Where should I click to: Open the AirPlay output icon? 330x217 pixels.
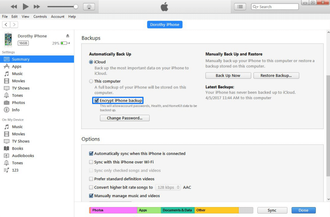(89, 7)
